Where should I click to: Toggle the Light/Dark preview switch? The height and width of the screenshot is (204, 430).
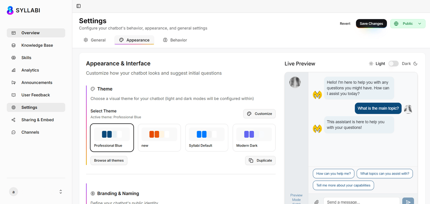tap(393, 63)
